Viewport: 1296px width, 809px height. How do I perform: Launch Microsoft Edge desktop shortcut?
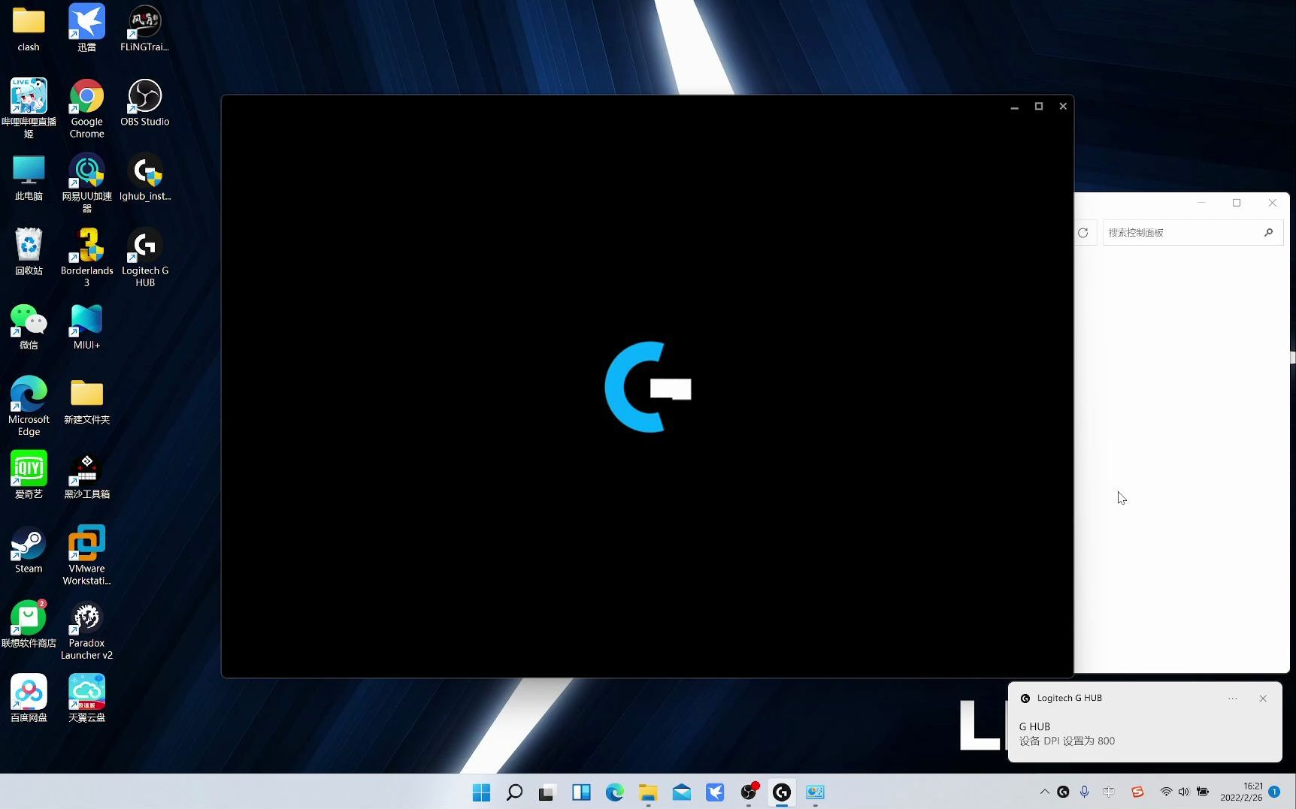29,406
